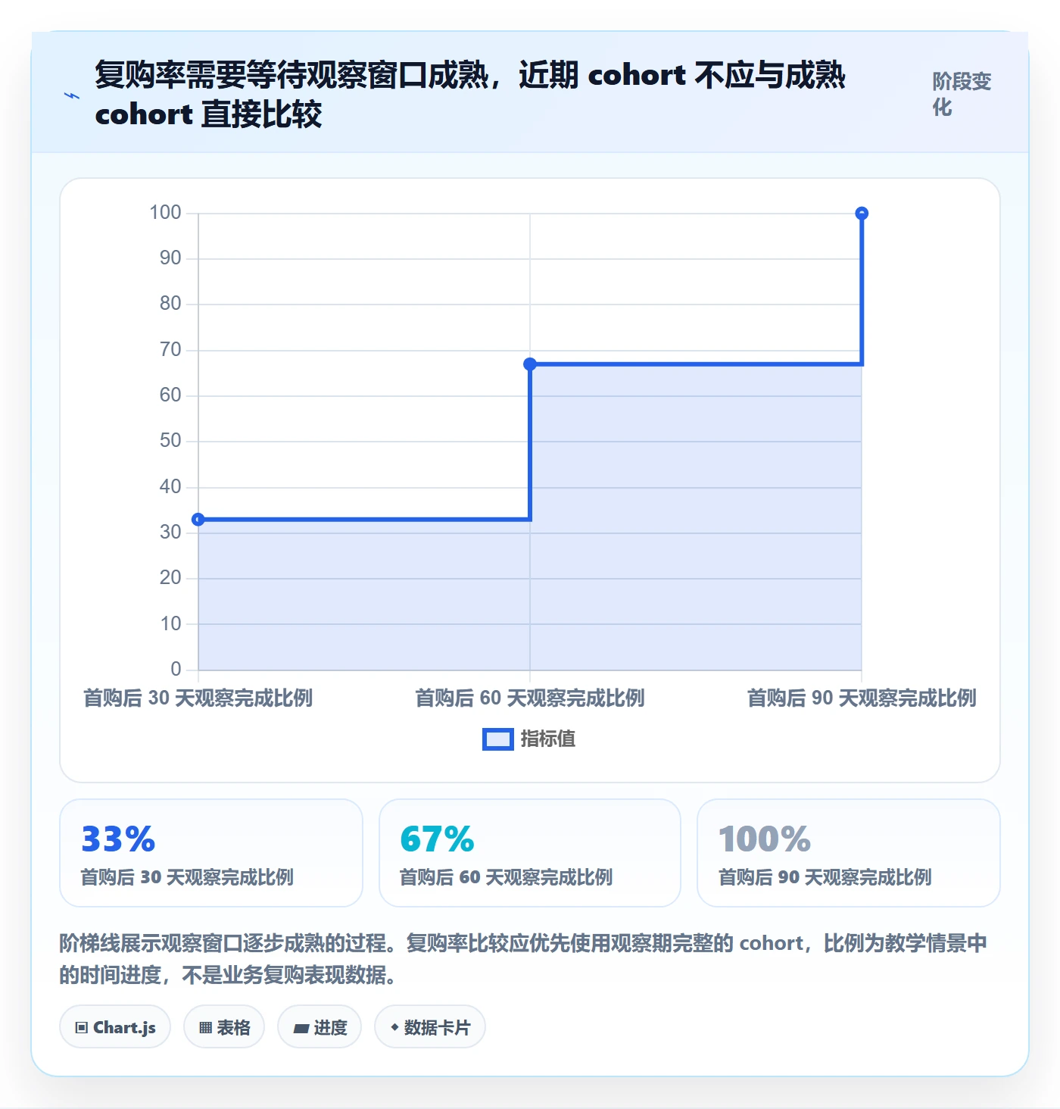Click the 100% card caption 首购后 90 天
1060x1109 pixels.
point(825,877)
